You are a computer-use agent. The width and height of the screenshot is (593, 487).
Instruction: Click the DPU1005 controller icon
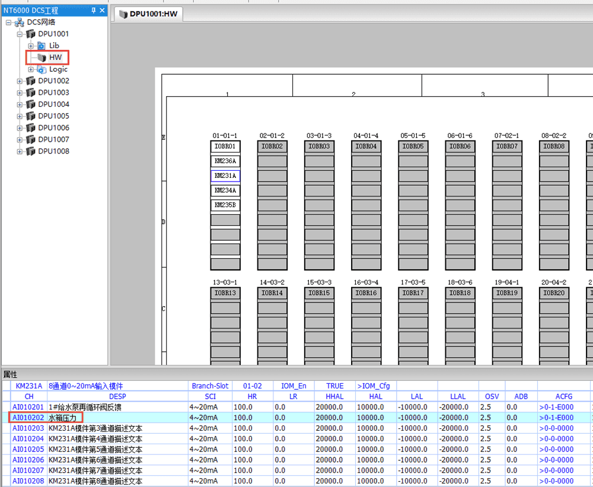[x=31, y=116]
